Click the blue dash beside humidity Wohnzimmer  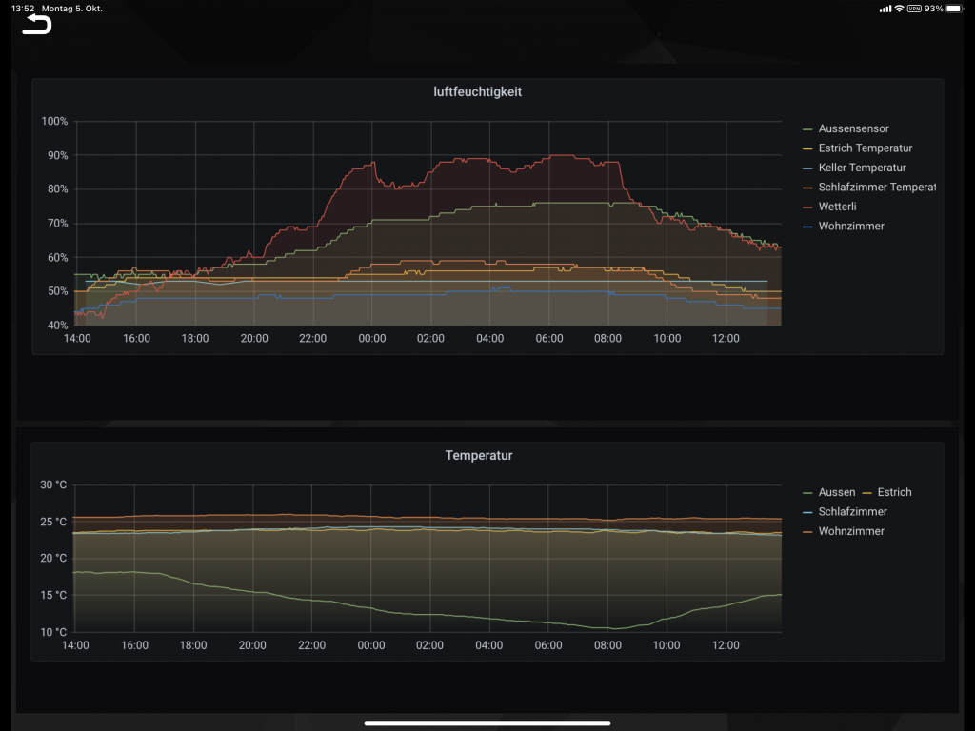808,227
